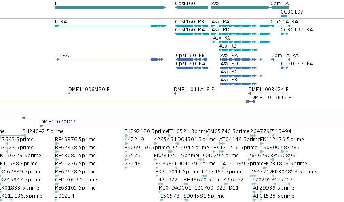Click the DME1-020D19 clone label

tap(59, 122)
